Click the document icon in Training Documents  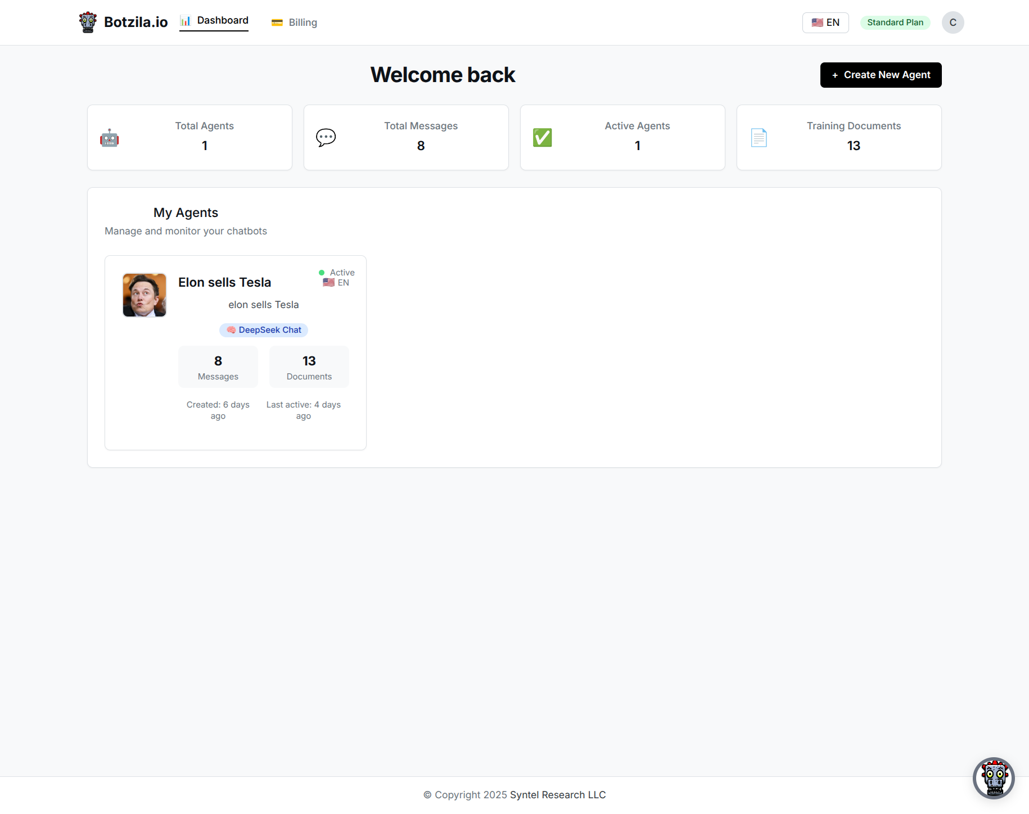click(x=759, y=138)
